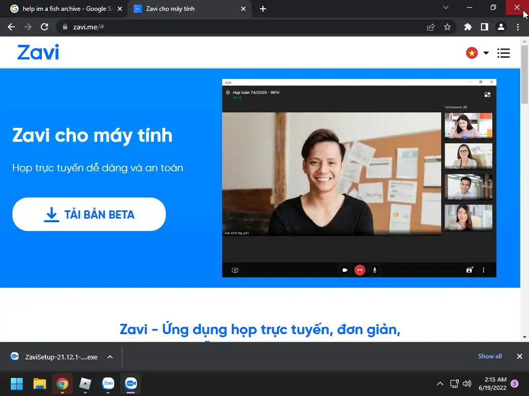Click Show all downloads
The image size is (529, 396).
point(490,356)
